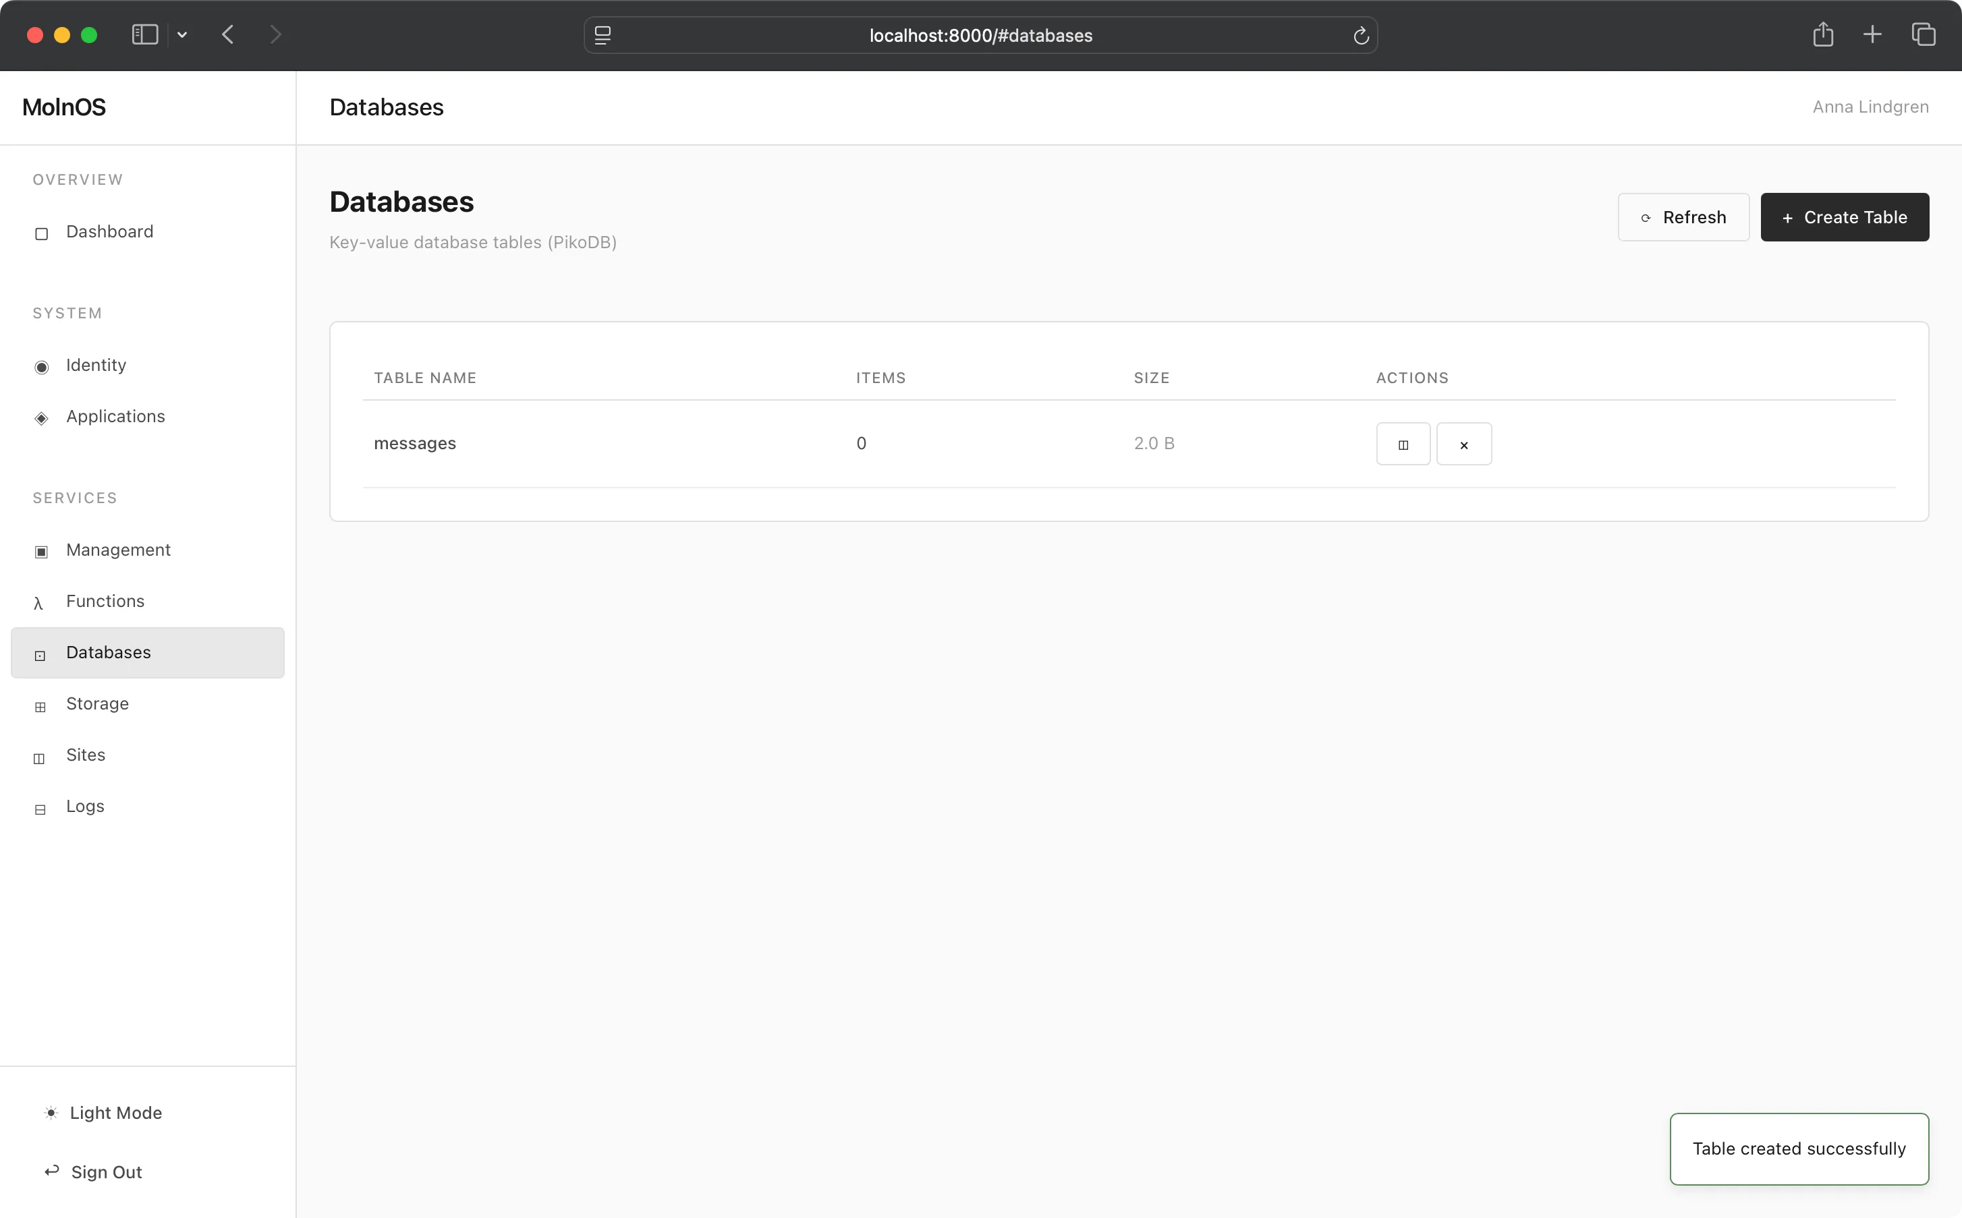Expand the sidebar chevron dropdown in the toolbar
Screen dimensions: 1962x1218
[182, 34]
